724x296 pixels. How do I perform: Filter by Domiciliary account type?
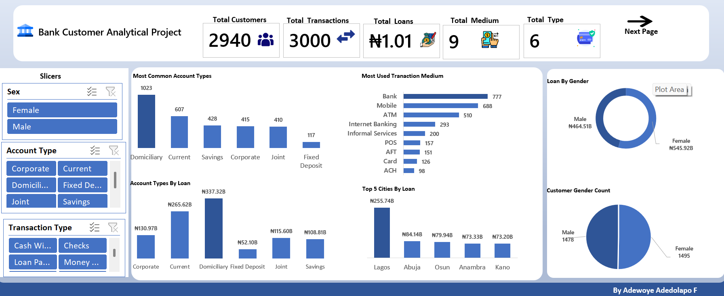pos(31,185)
